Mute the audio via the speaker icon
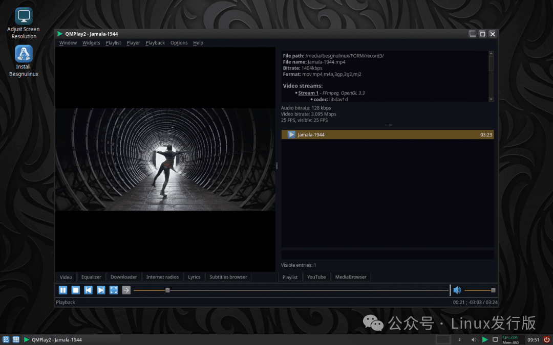 457,290
